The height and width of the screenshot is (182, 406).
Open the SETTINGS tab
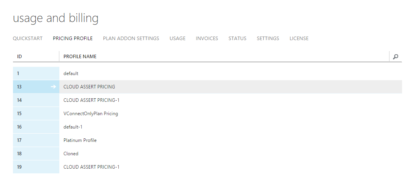click(x=268, y=38)
